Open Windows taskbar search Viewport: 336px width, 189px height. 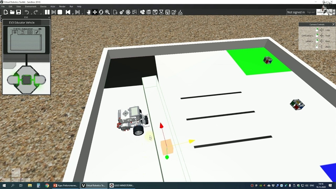(x=13, y=185)
